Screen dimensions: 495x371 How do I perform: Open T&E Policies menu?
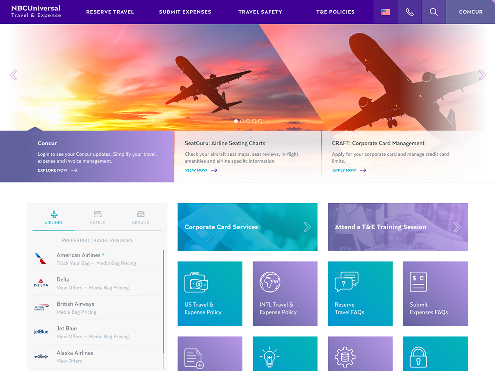pos(335,12)
